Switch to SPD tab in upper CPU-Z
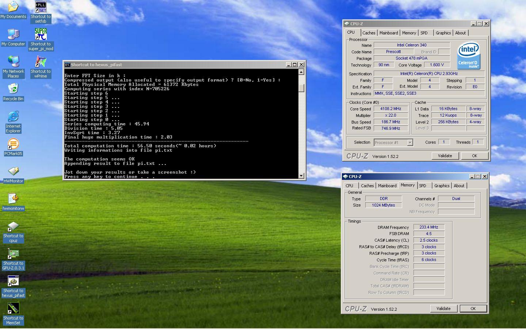 pyautogui.click(x=424, y=33)
